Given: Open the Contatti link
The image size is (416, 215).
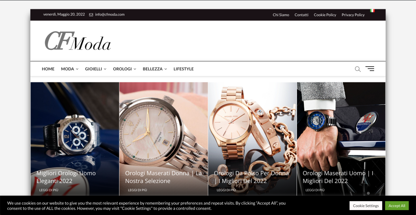Looking at the screenshot, I should click(x=301, y=15).
